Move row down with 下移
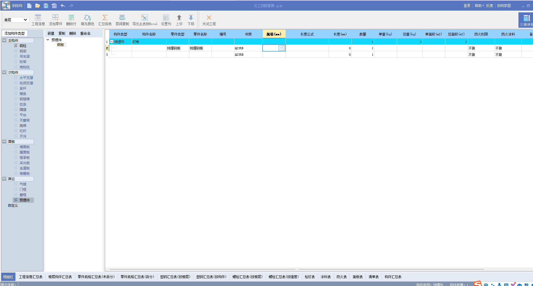This screenshot has height=286, width=533. click(191, 20)
